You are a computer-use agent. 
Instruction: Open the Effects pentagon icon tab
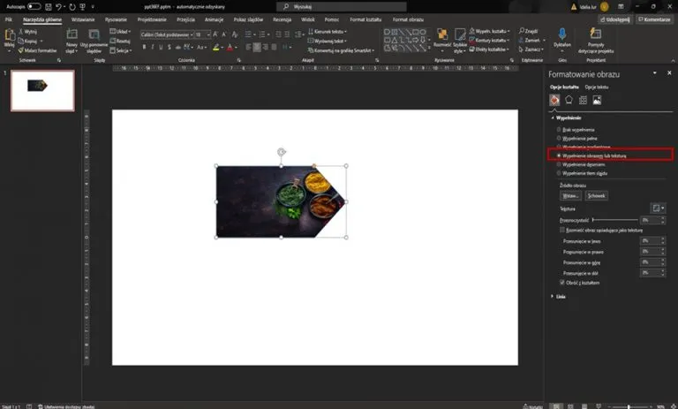[x=569, y=101]
